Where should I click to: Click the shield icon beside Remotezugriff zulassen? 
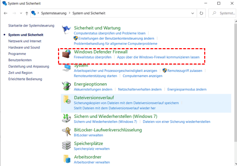click(165, 70)
